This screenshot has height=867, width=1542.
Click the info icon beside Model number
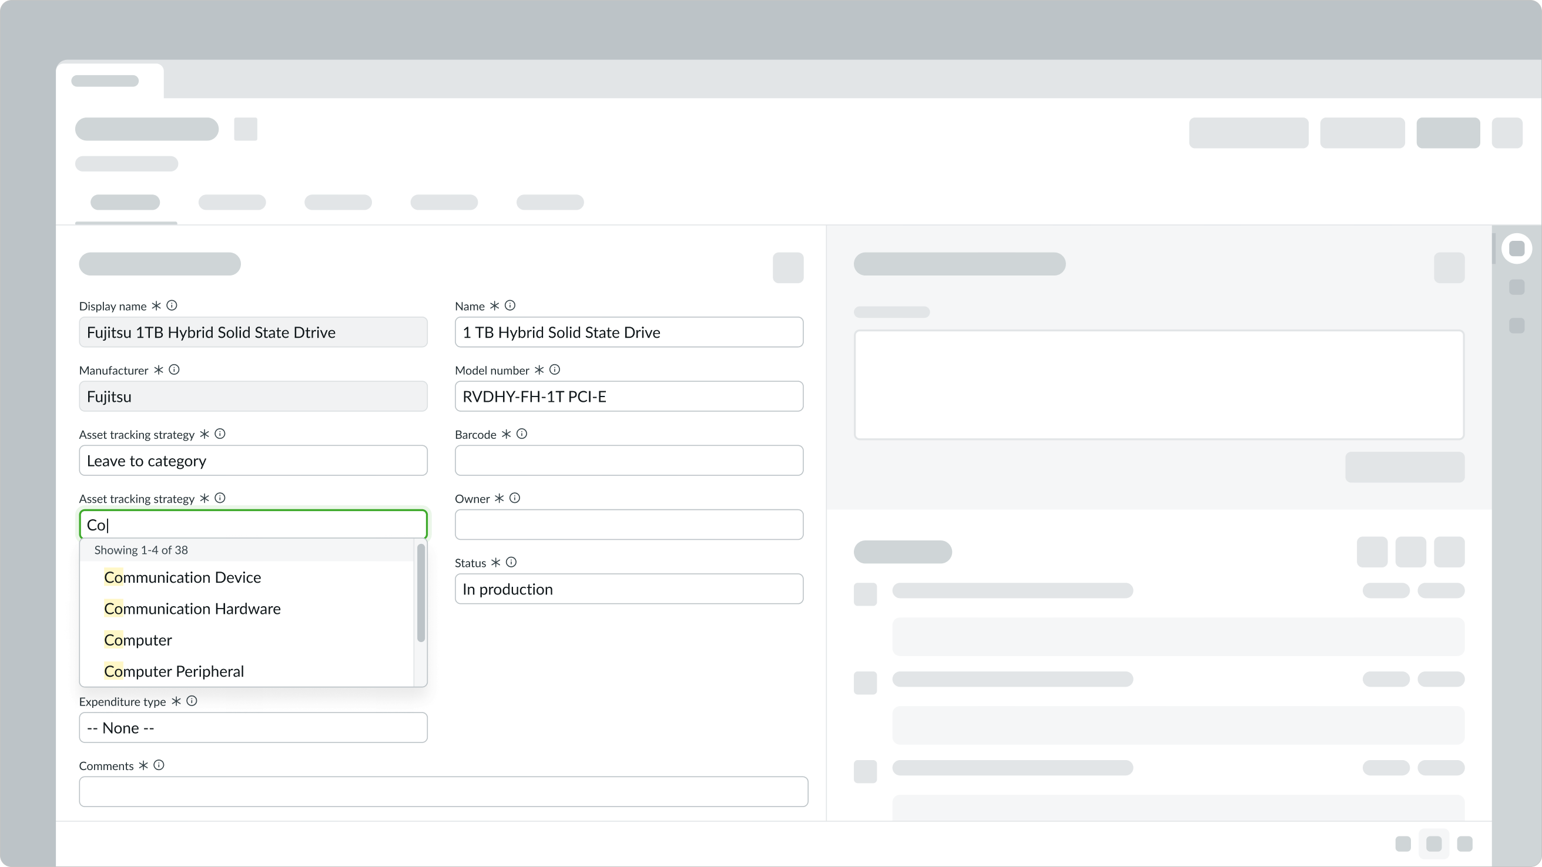tap(554, 369)
